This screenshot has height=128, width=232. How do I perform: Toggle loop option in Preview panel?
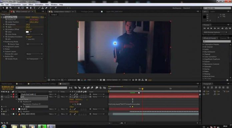click(226, 28)
